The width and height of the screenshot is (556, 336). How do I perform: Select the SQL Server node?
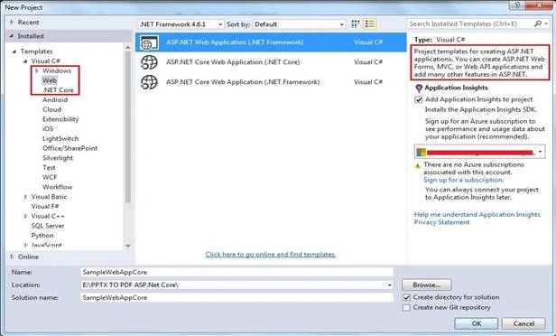[48, 226]
